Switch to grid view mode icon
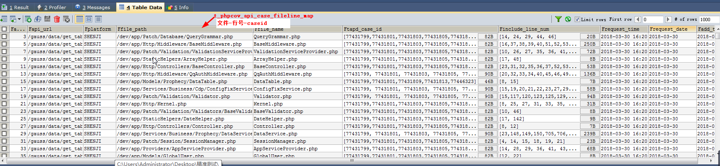 pos(79,19)
